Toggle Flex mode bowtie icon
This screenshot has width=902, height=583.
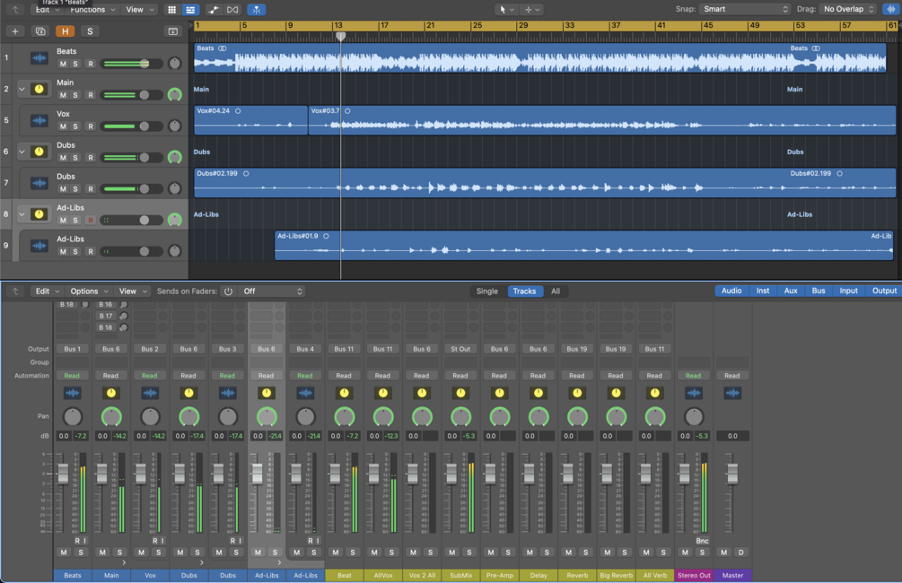232,10
